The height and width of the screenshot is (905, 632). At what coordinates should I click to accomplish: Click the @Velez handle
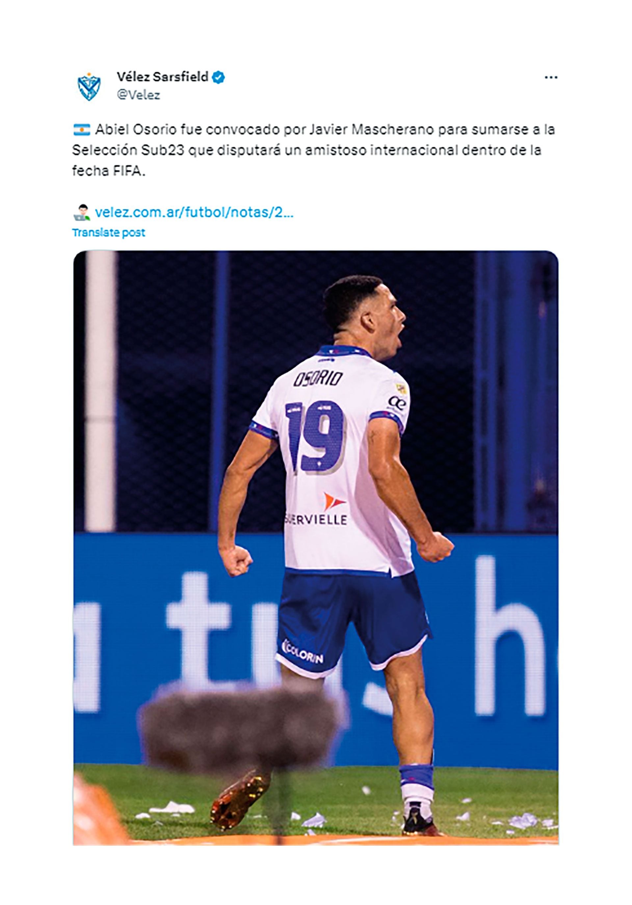tap(138, 95)
